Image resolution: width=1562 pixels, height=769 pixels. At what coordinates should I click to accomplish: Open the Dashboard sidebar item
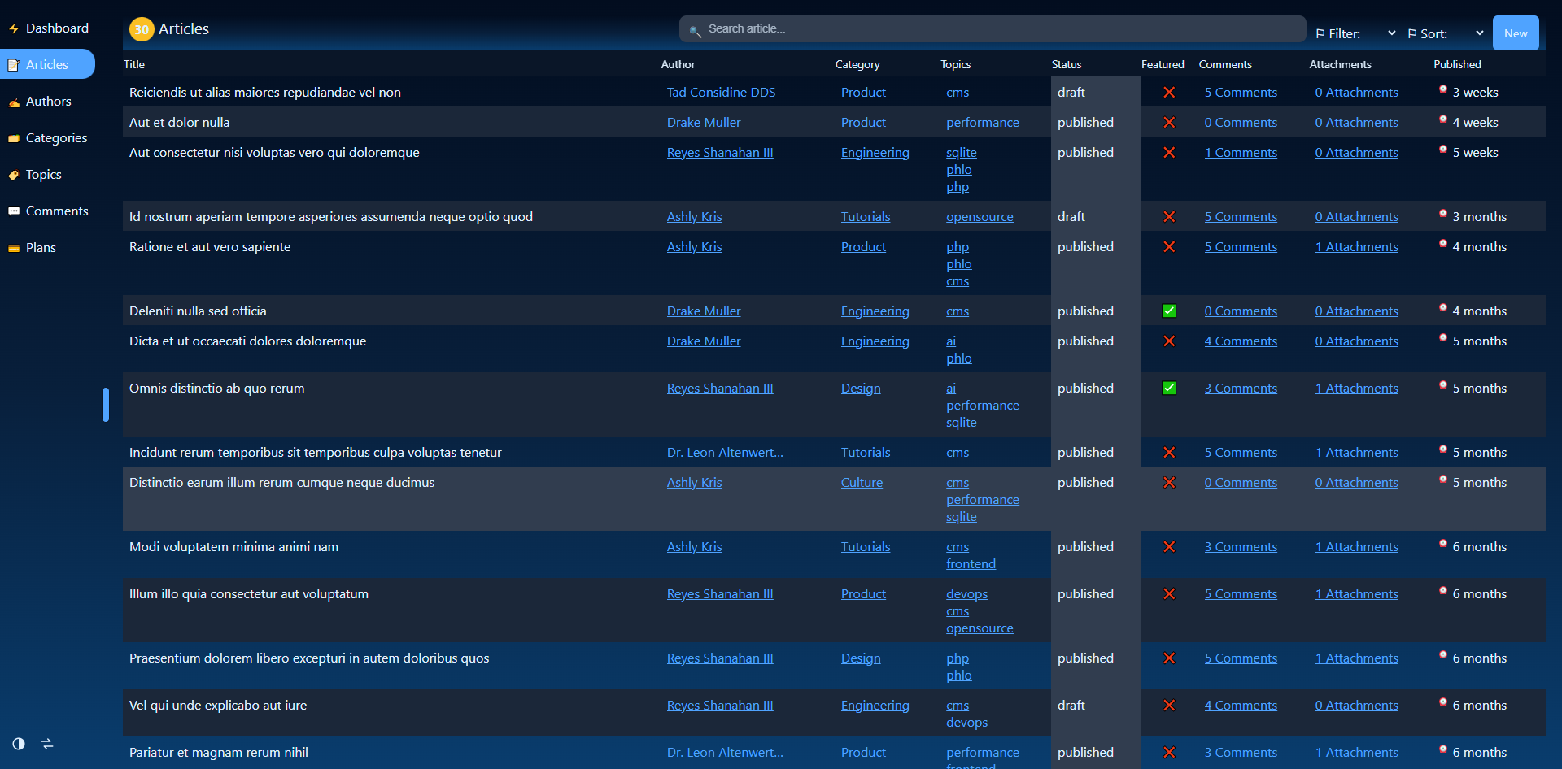click(x=47, y=28)
